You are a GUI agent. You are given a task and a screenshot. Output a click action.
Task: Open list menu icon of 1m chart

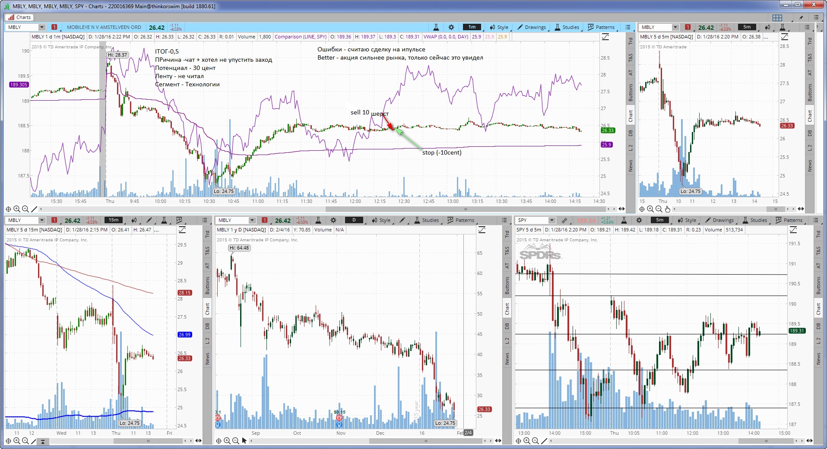point(628,27)
